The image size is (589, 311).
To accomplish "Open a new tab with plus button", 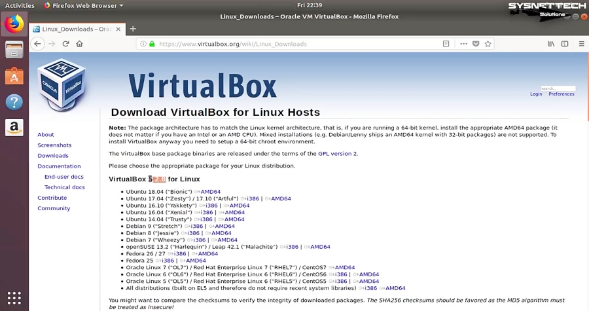I will (133, 29).
